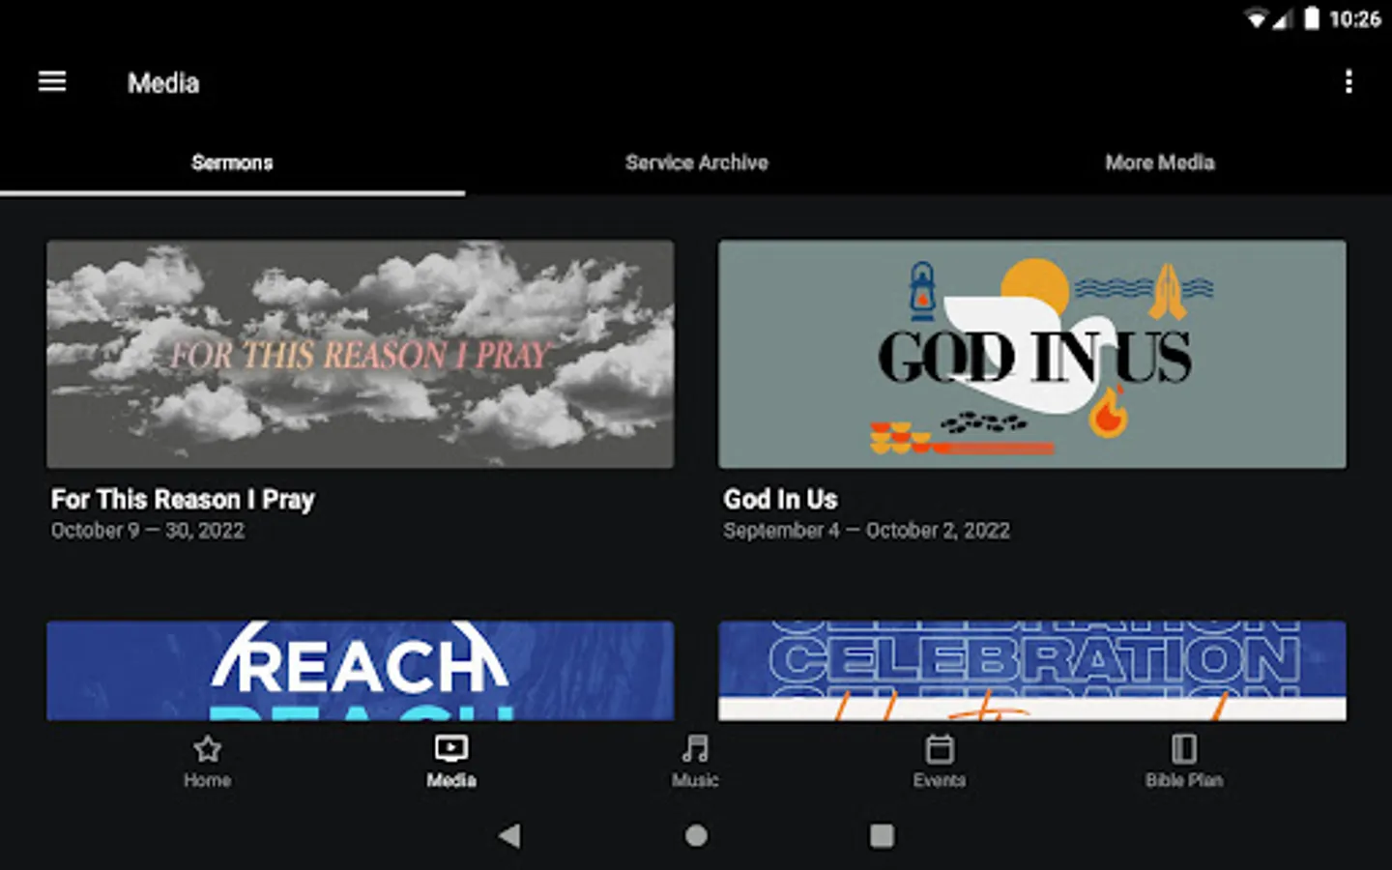This screenshot has width=1392, height=870.
Task: Tap the Bible Plan book icon
Action: (x=1184, y=749)
